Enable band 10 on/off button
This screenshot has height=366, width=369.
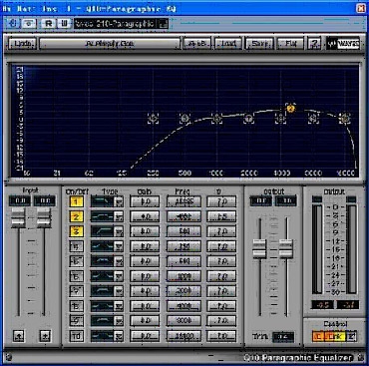point(76,336)
